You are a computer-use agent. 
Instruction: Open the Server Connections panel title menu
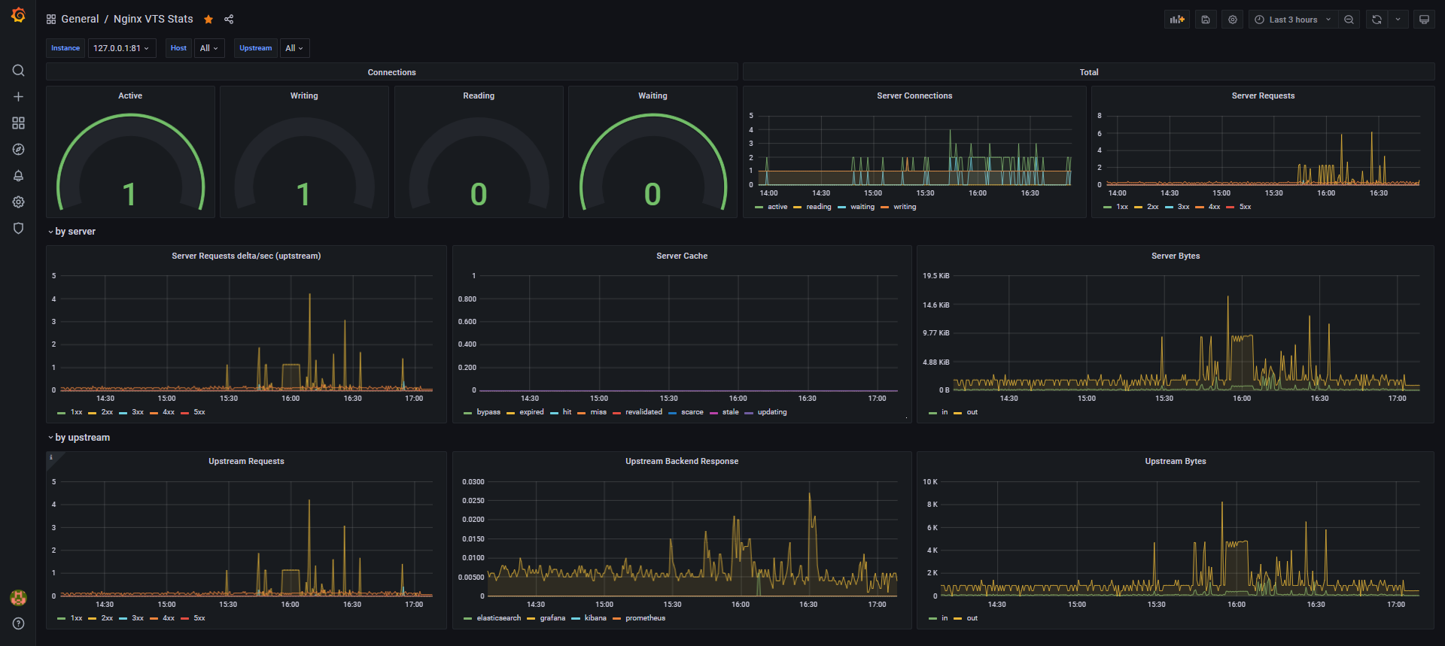[x=914, y=96]
